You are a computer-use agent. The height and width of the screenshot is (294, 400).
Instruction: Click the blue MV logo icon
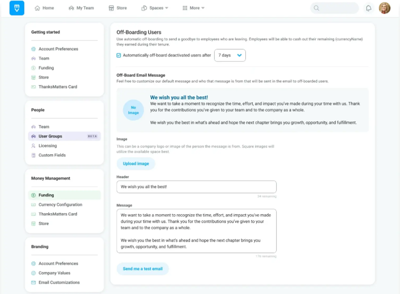point(17,8)
